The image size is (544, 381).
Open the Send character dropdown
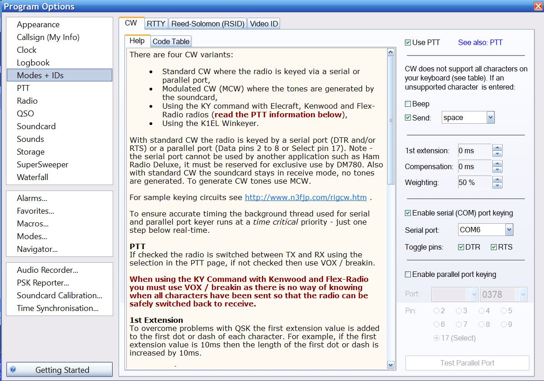(490, 117)
